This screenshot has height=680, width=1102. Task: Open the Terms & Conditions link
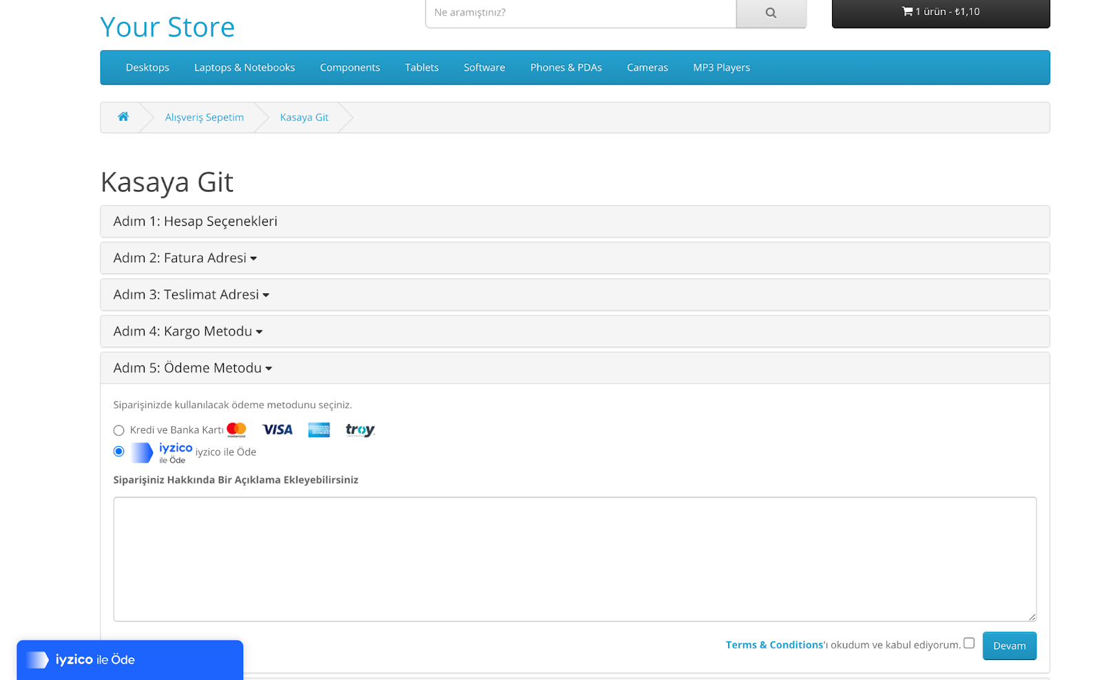point(774,645)
